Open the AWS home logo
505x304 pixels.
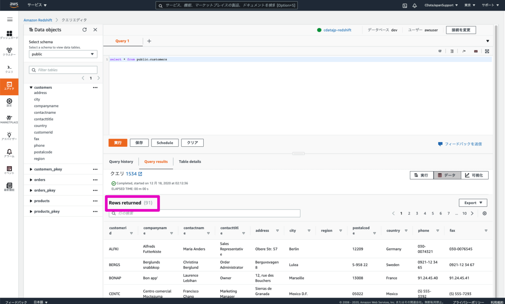(x=14, y=5)
